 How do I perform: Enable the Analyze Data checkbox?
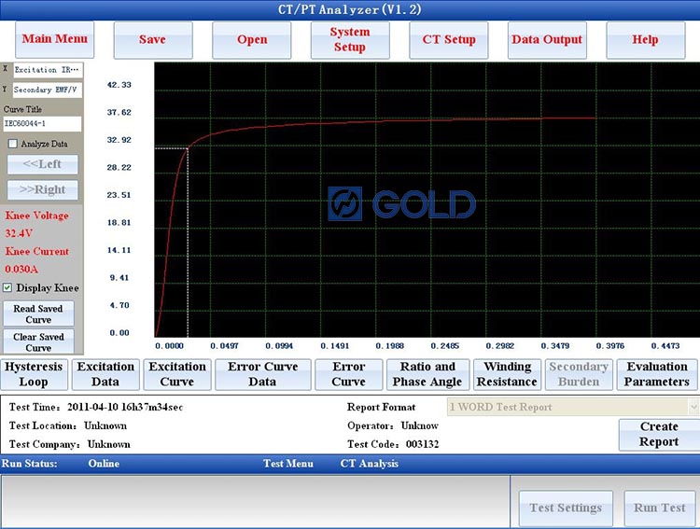click(x=13, y=144)
